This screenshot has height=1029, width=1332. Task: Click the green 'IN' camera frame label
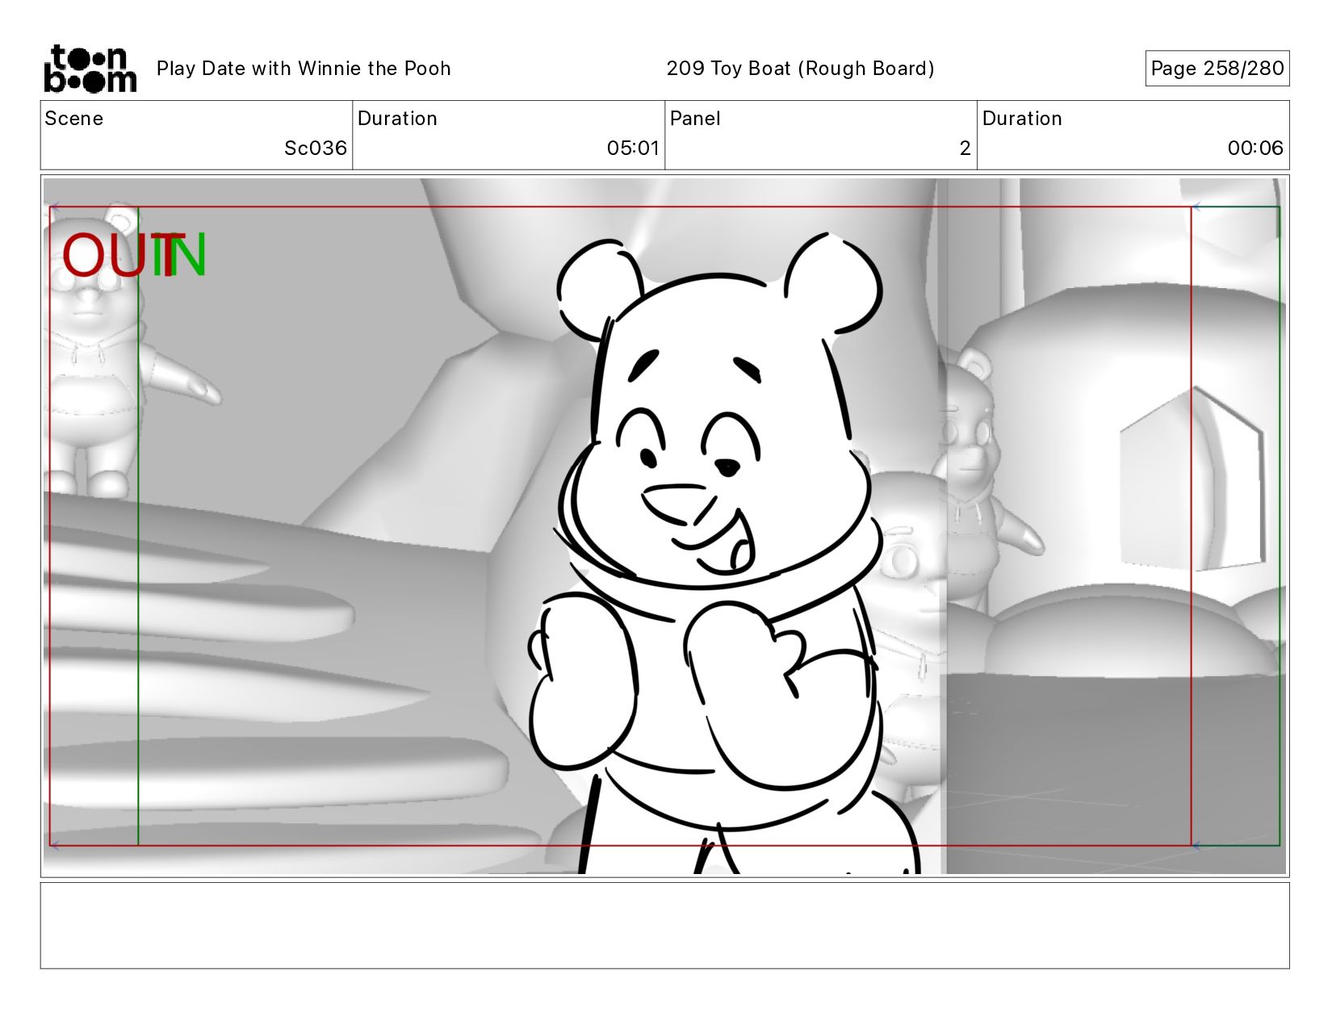[181, 256]
